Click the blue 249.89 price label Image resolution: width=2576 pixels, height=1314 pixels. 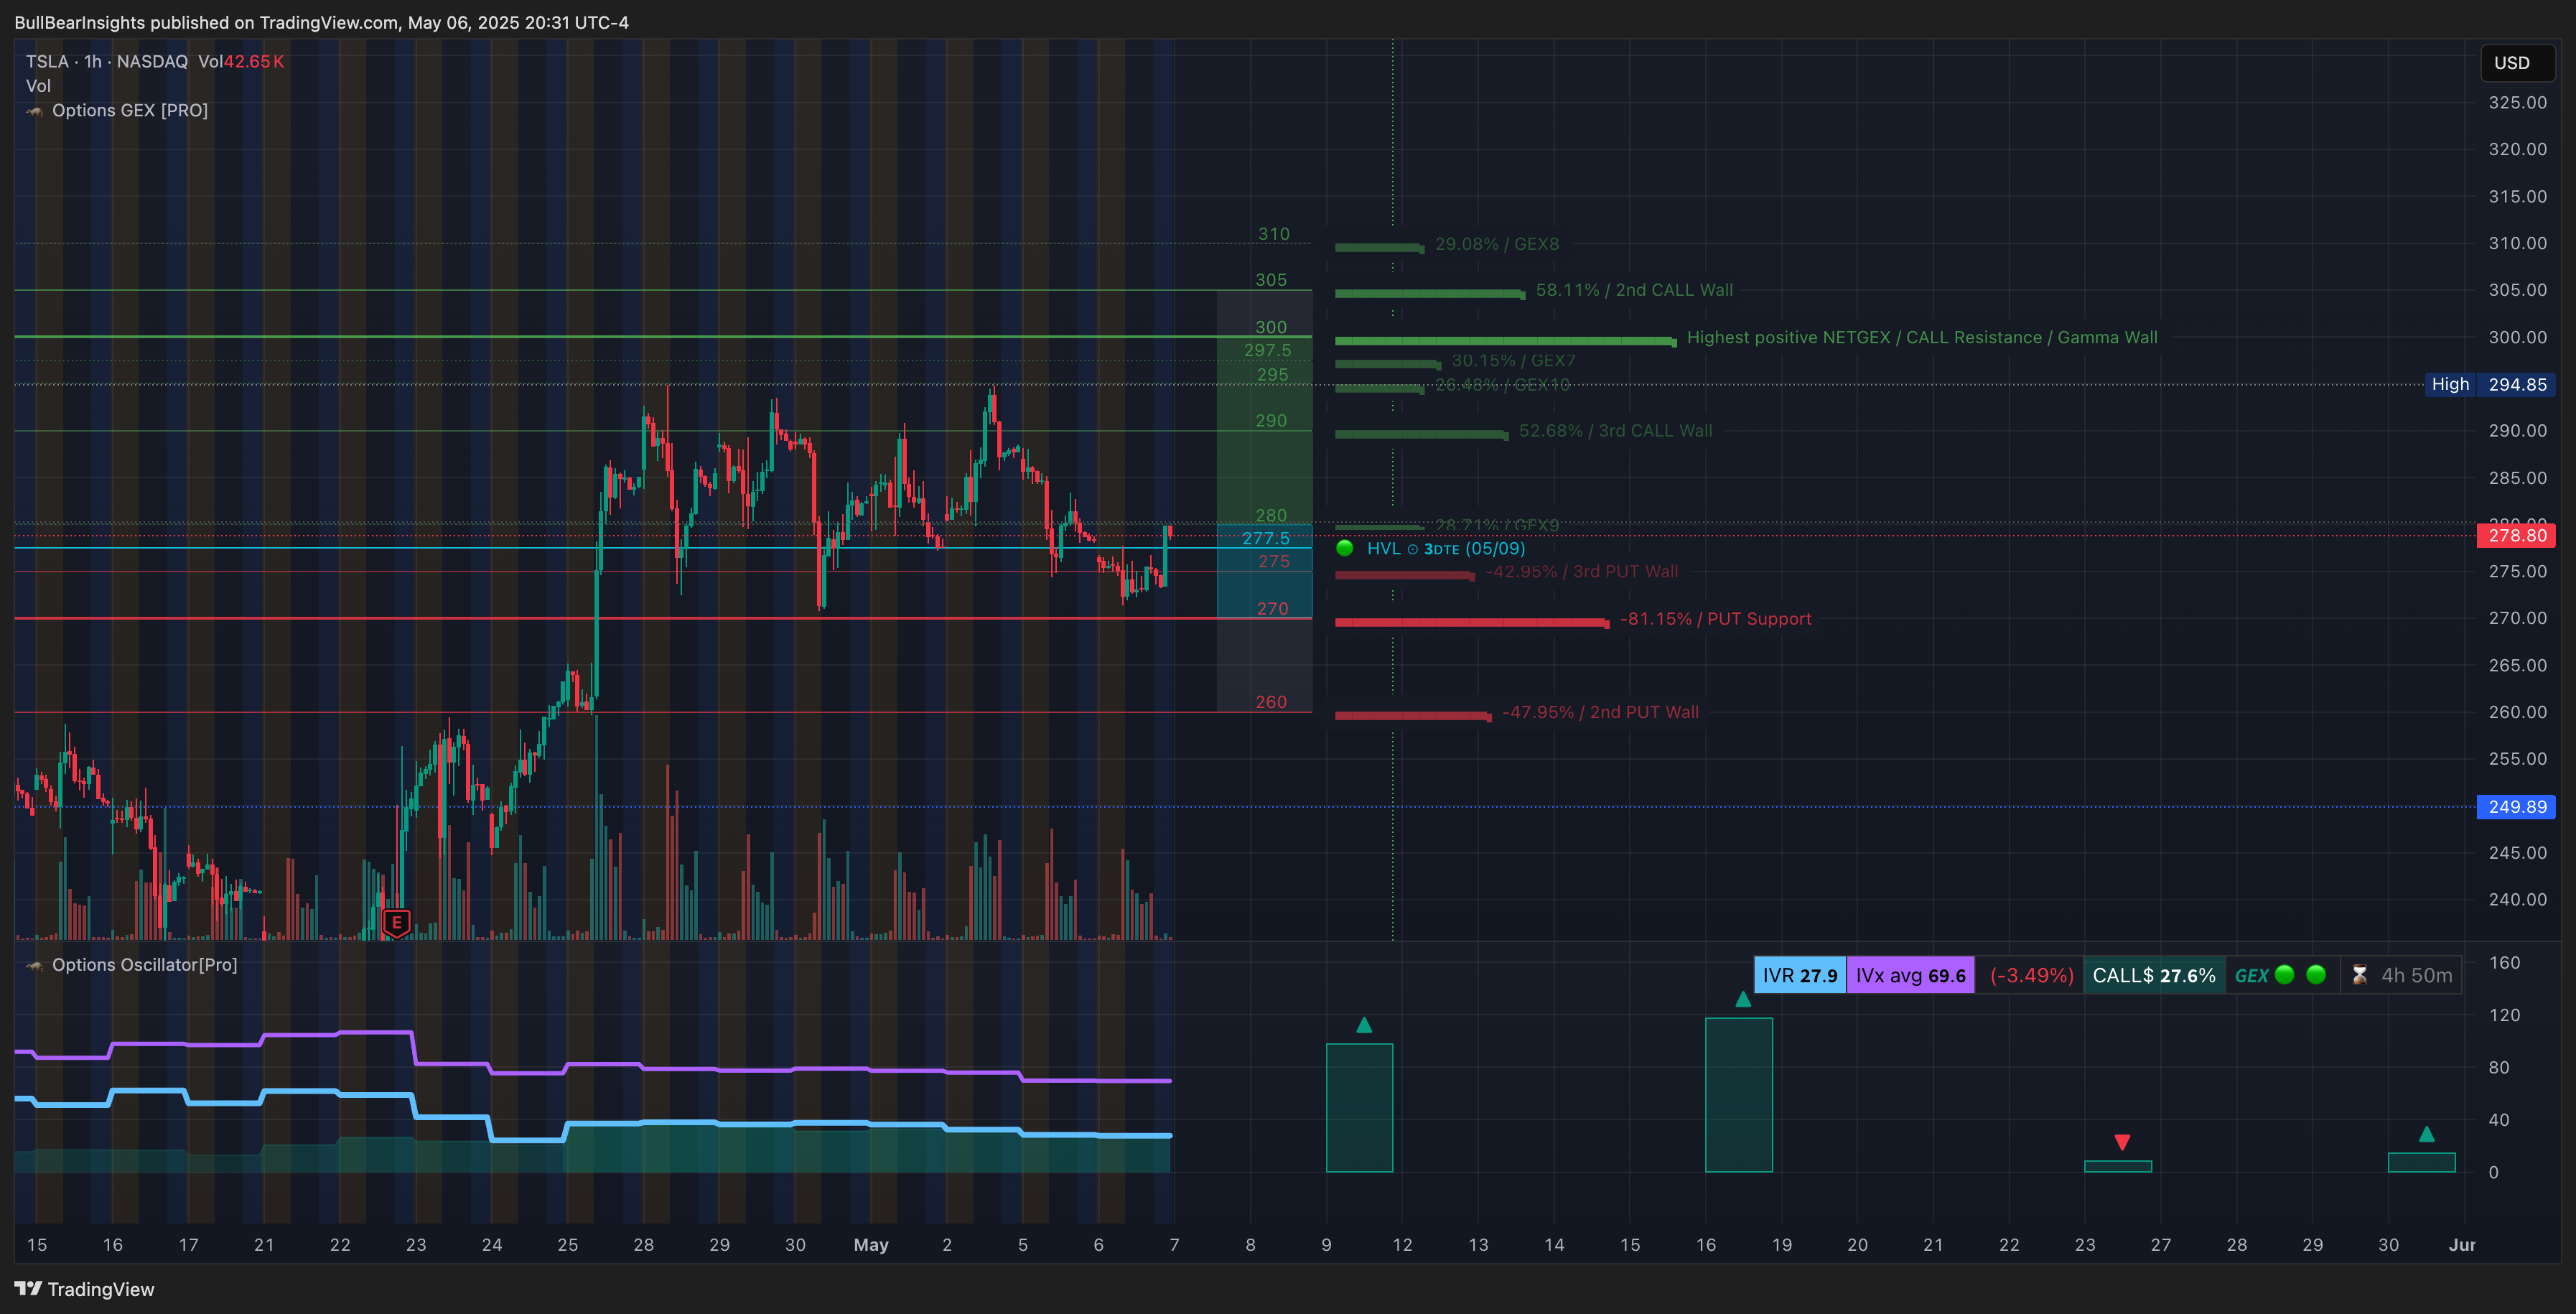click(2516, 806)
